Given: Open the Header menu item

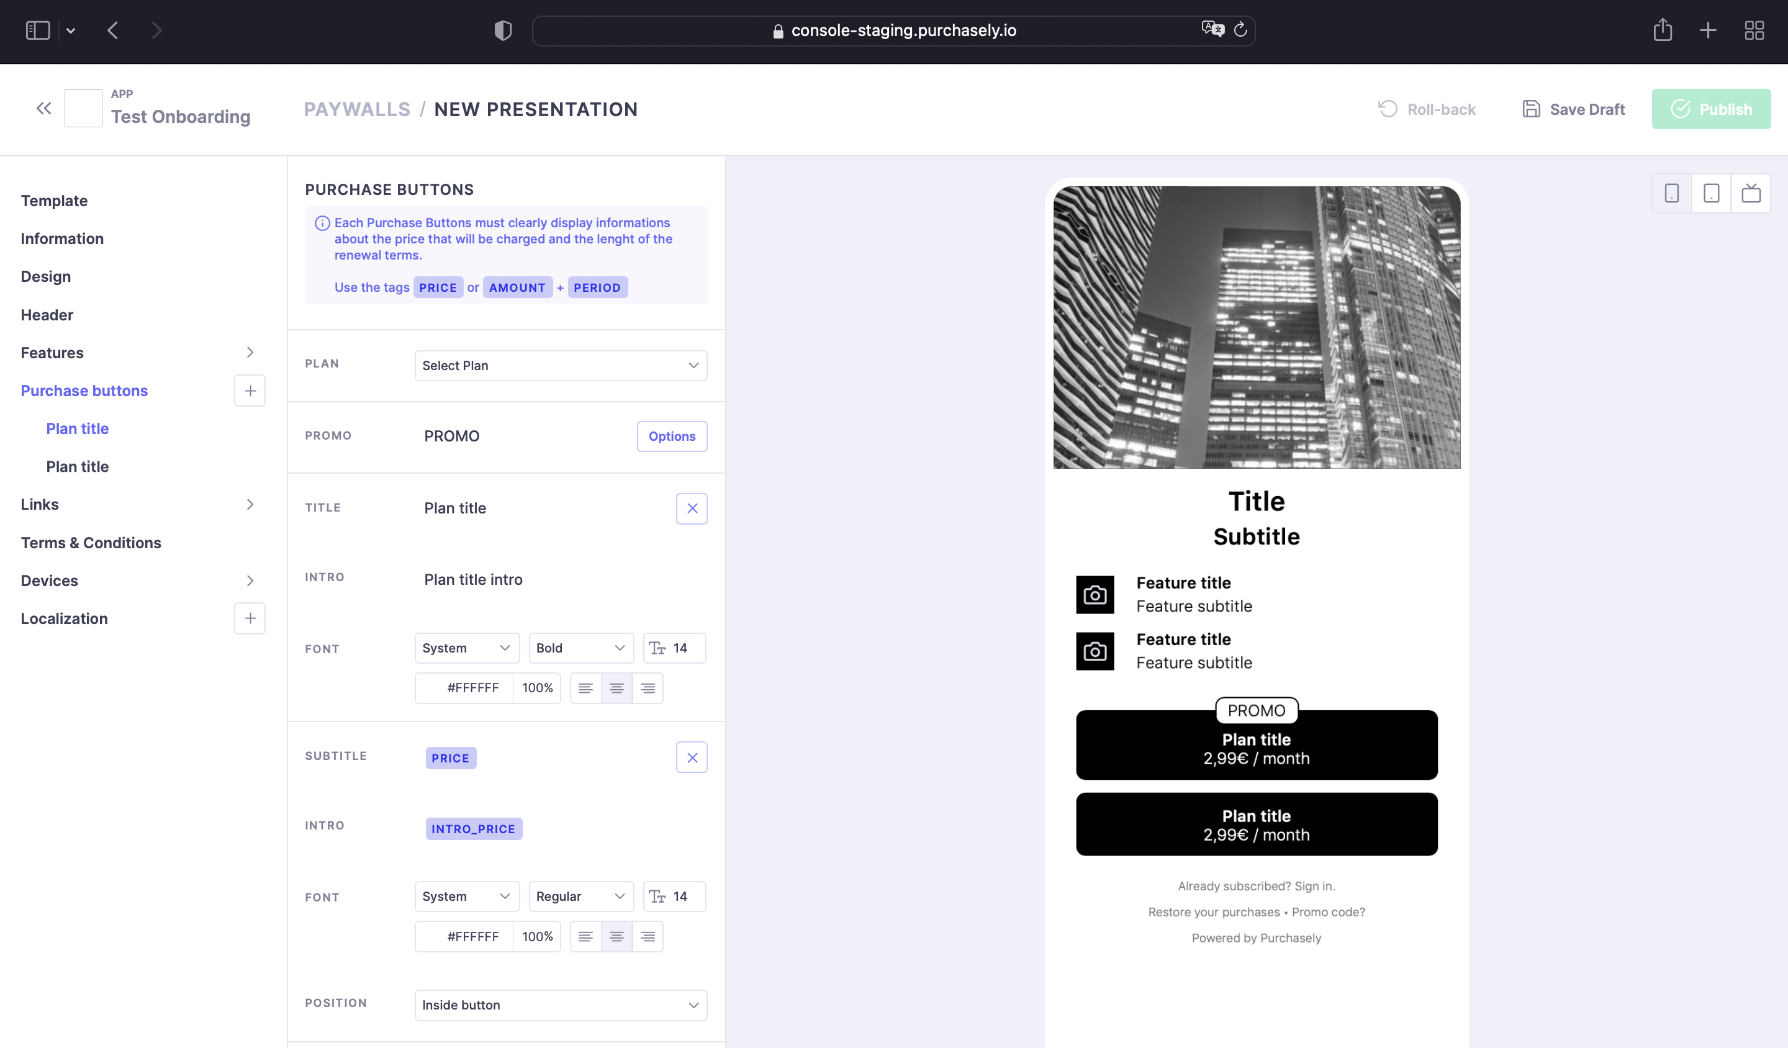Looking at the screenshot, I should [x=47, y=315].
